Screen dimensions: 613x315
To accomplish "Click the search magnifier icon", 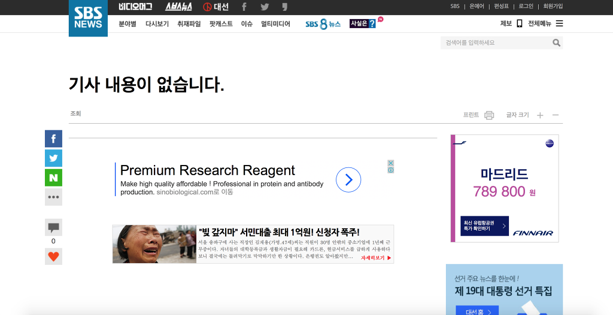I will tap(556, 42).
